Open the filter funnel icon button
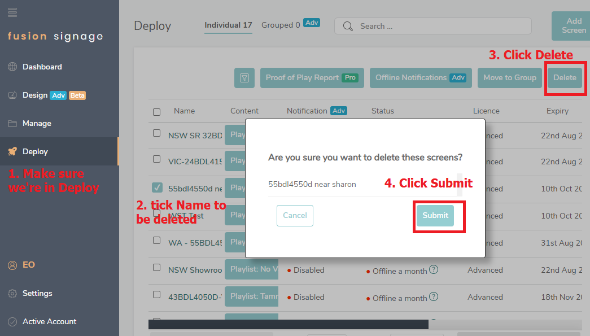 coord(244,78)
